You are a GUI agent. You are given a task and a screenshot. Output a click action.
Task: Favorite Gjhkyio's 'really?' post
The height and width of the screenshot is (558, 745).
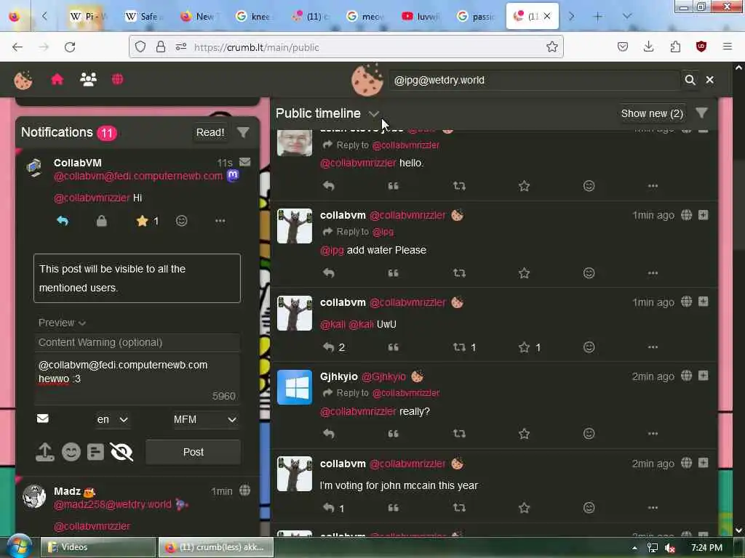pos(524,433)
